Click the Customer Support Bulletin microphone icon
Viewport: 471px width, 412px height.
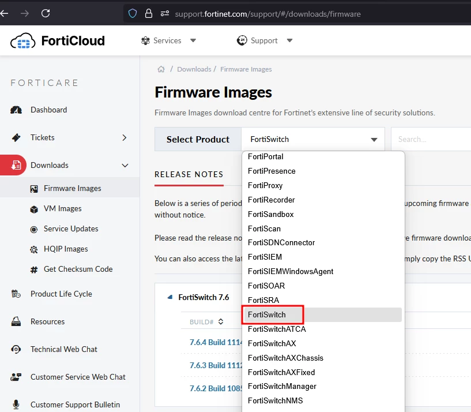16,404
